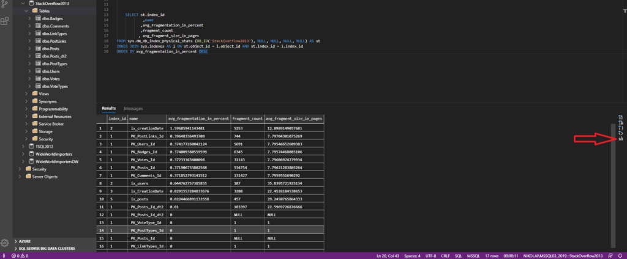Expand the dbo.Users table node
Image resolution: width=627 pixels, height=259 pixels.
[x=29, y=71]
